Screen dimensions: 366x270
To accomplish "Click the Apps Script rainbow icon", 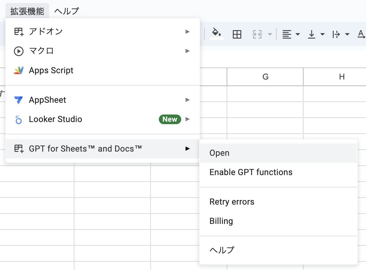I will (19, 70).
